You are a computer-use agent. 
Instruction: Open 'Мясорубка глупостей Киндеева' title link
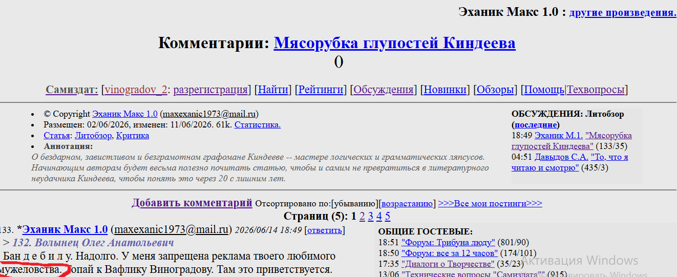click(394, 43)
